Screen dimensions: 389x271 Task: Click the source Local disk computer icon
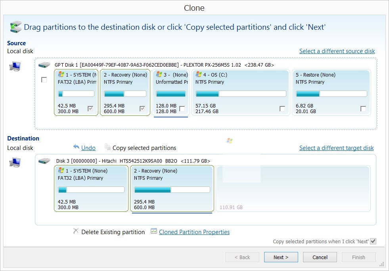15,67
